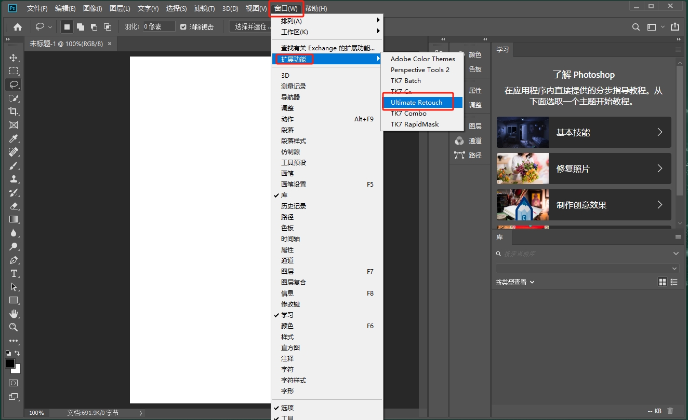
Task: Select the Hand tool
Action: (x=14, y=314)
